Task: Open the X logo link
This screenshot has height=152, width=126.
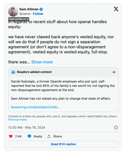Action: pos(116,9)
